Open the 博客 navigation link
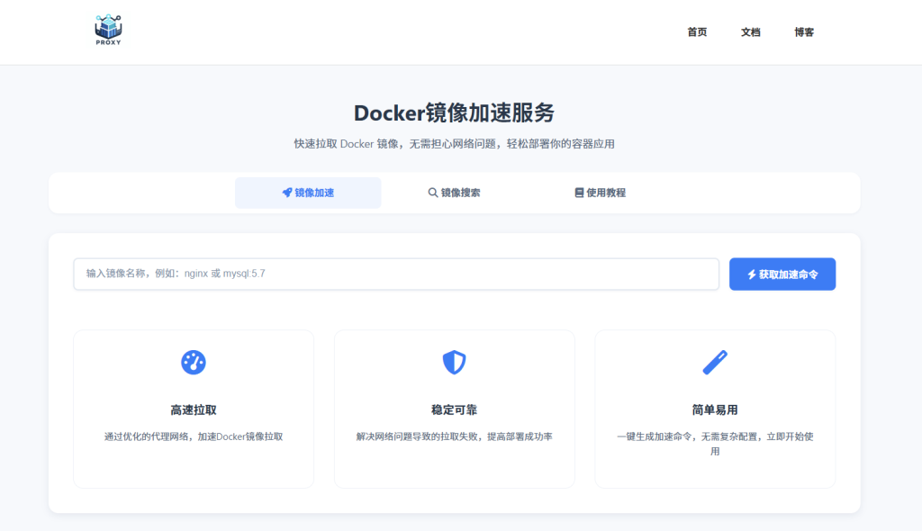Image resolution: width=922 pixels, height=531 pixels. [804, 32]
